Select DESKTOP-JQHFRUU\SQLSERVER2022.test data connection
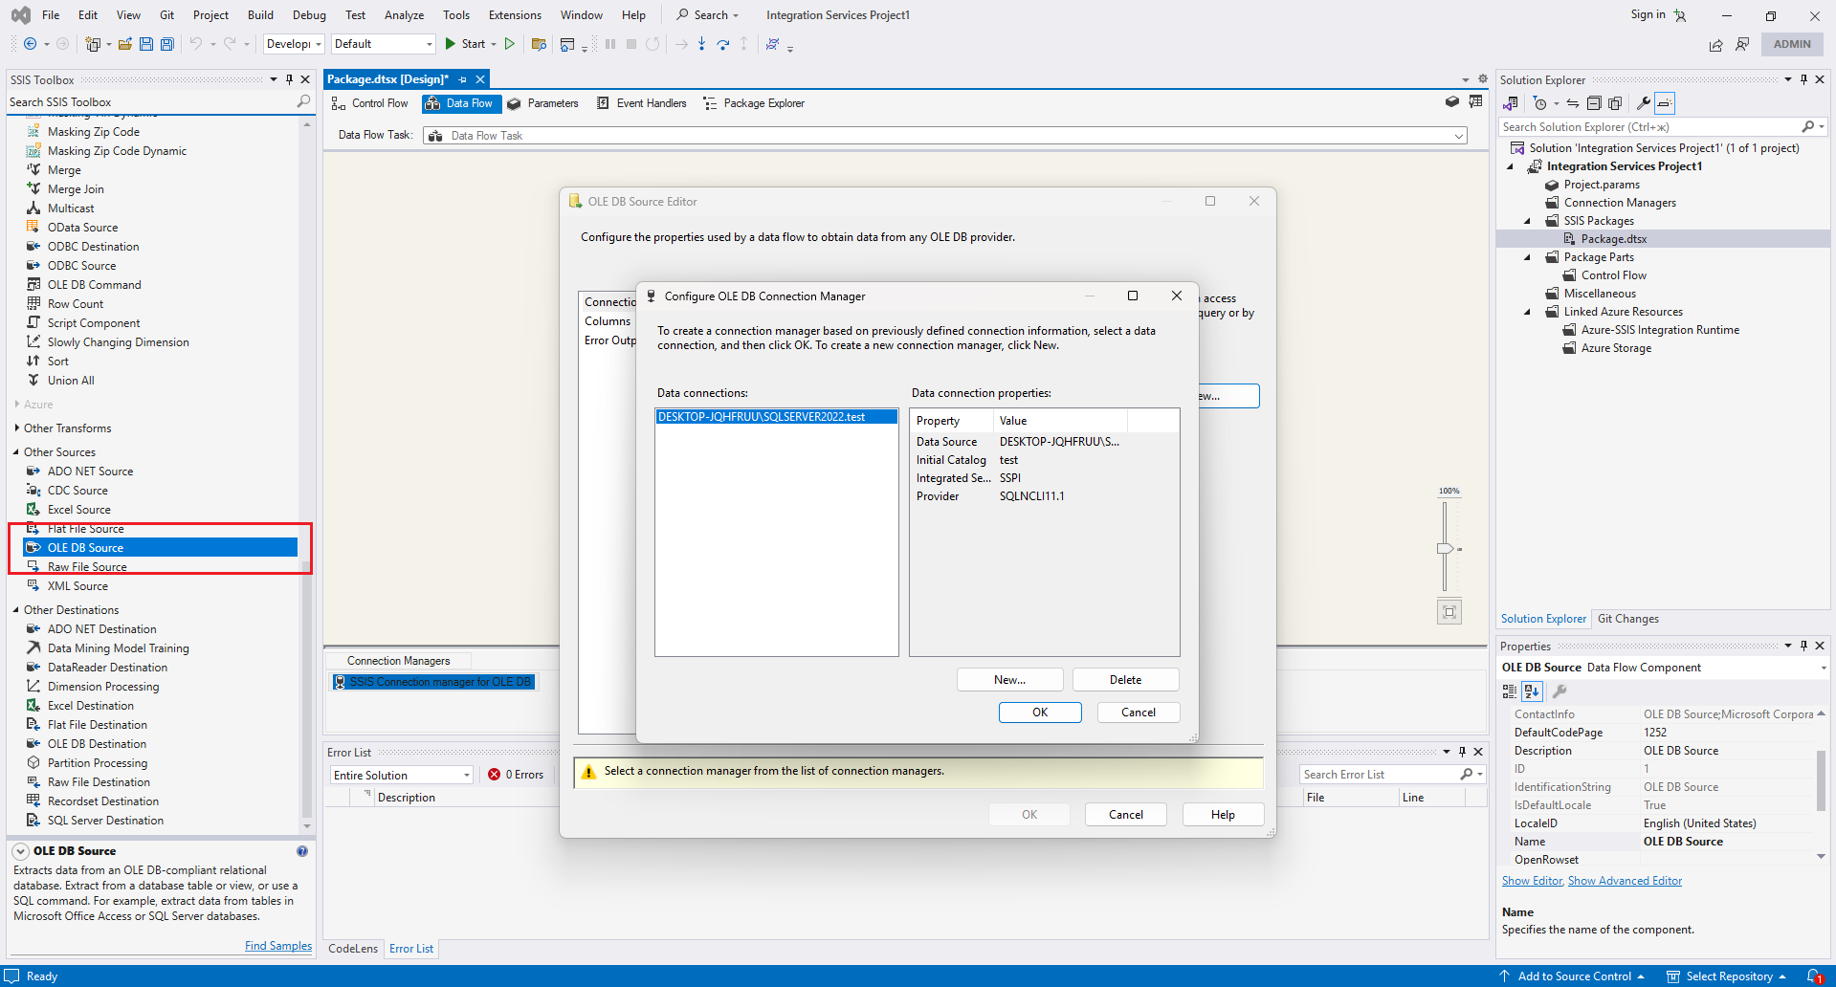Screen dimensions: 1836x987 (x=776, y=417)
